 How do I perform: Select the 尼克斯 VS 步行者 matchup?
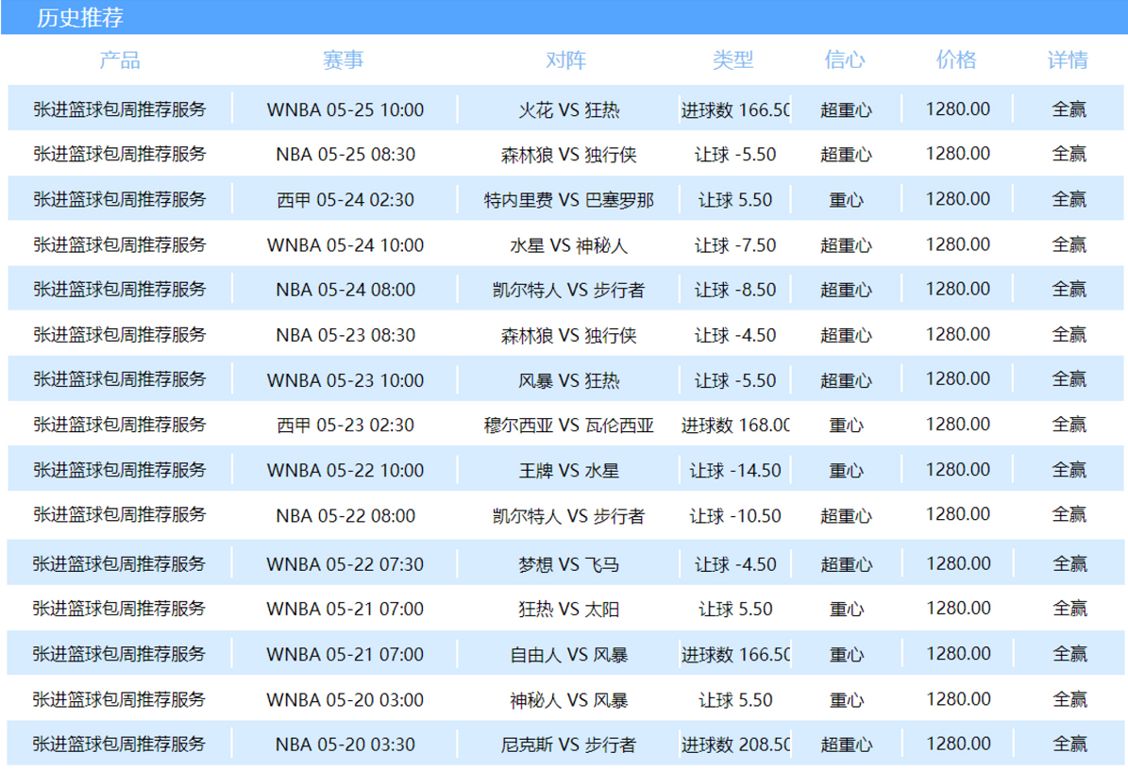coord(569,745)
